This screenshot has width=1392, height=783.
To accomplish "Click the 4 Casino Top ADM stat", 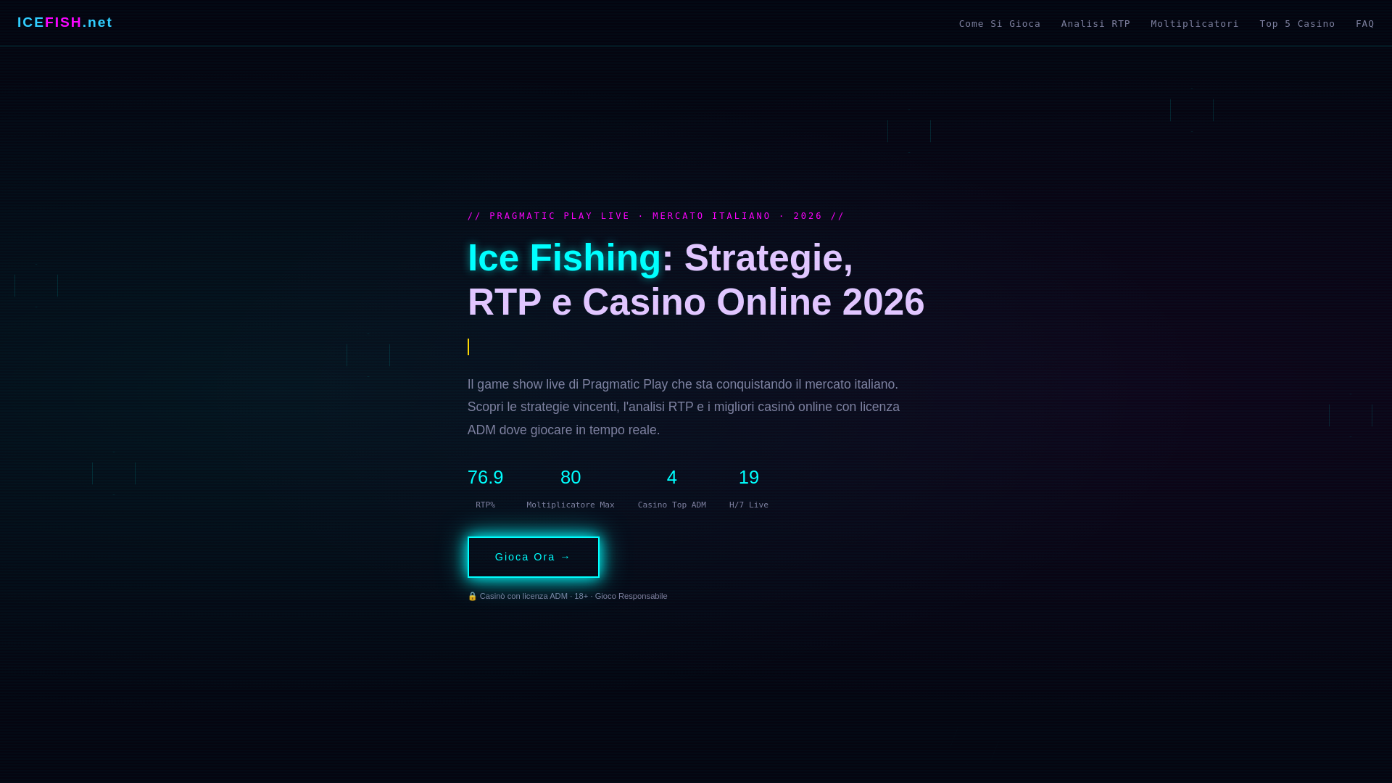I will pyautogui.click(x=672, y=489).
